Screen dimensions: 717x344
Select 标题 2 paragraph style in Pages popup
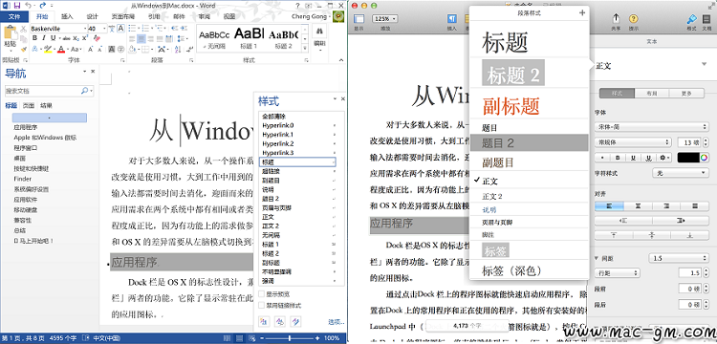513,73
